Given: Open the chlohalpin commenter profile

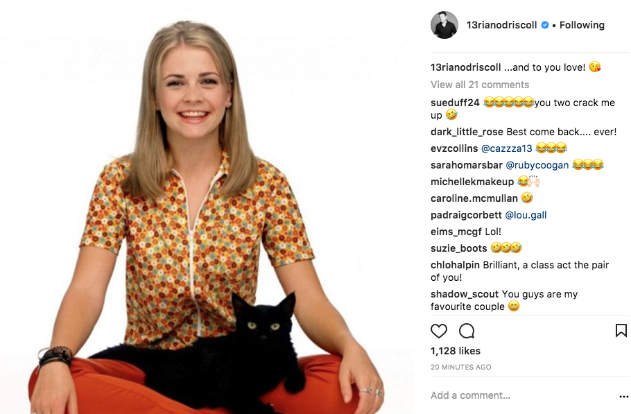Looking at the screenshot, I should [x=455, y=265].
